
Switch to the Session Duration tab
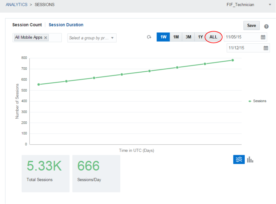[66, 25]
